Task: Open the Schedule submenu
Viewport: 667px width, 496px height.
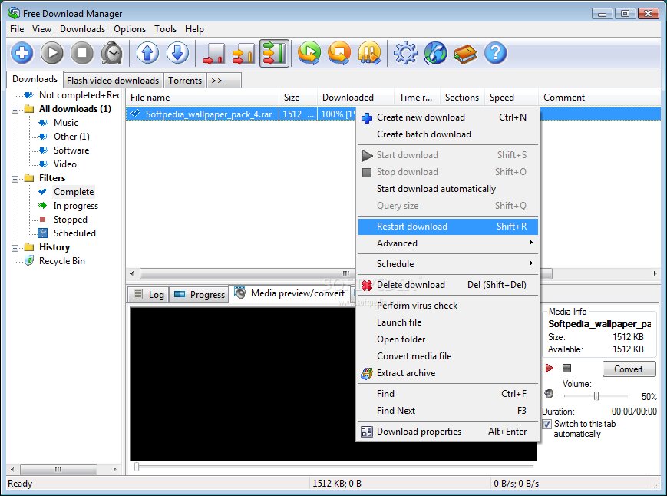Action: (x=448, y=263)
